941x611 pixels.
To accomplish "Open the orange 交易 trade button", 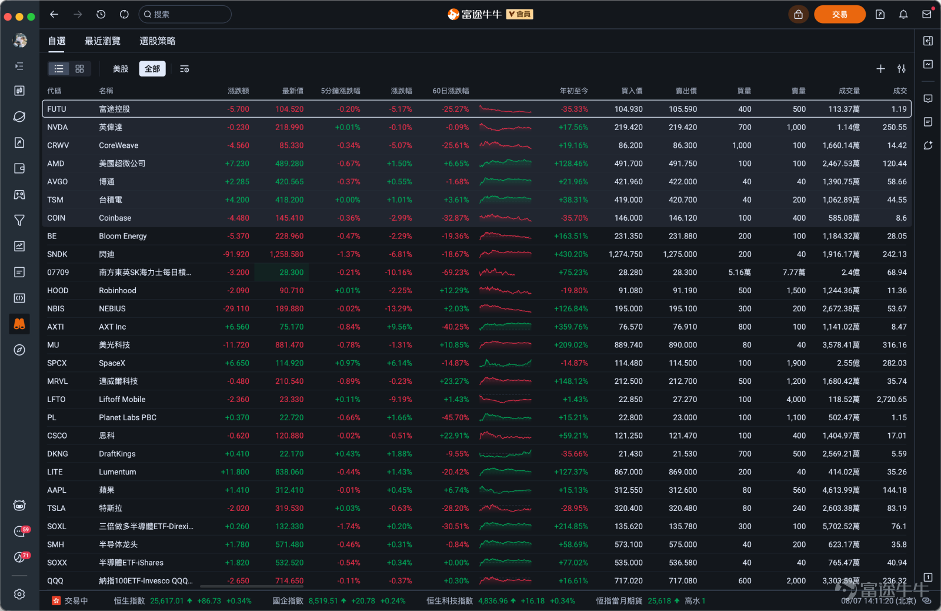I will pyautogui.click(x=839, y=14).
